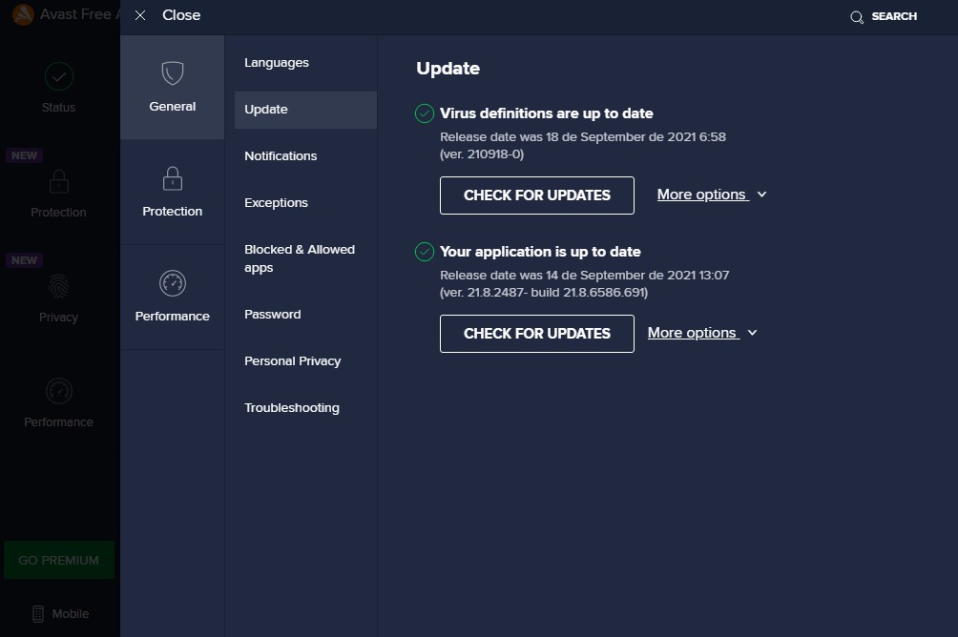Check for application updates button

tap(537, 334)
